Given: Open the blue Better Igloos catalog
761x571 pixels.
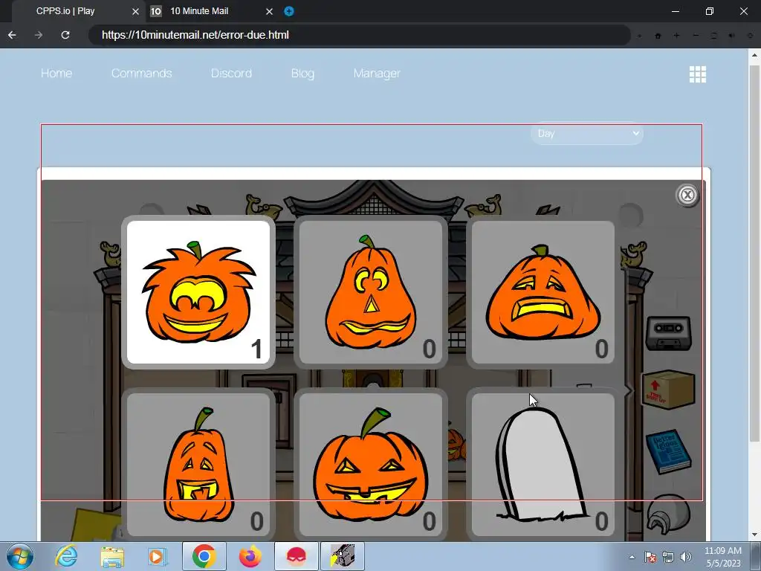Looking at the screenshot, I should (668, 451).
